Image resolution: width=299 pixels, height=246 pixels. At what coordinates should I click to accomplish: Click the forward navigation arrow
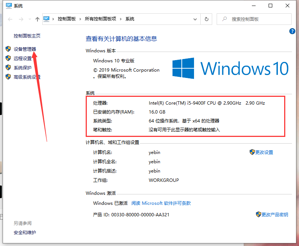(21, 19)
